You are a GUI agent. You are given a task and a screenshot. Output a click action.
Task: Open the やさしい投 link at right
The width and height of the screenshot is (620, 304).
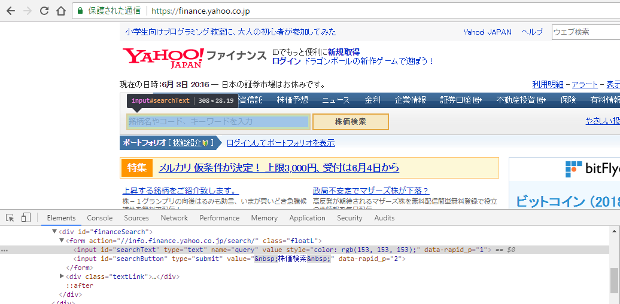[x=603, y=121]
